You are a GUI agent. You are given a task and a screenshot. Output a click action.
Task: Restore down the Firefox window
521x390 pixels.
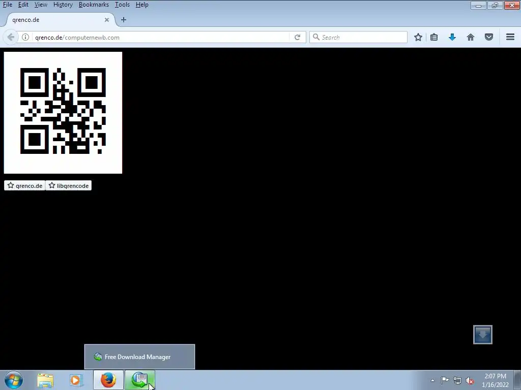tap(495, 5)
